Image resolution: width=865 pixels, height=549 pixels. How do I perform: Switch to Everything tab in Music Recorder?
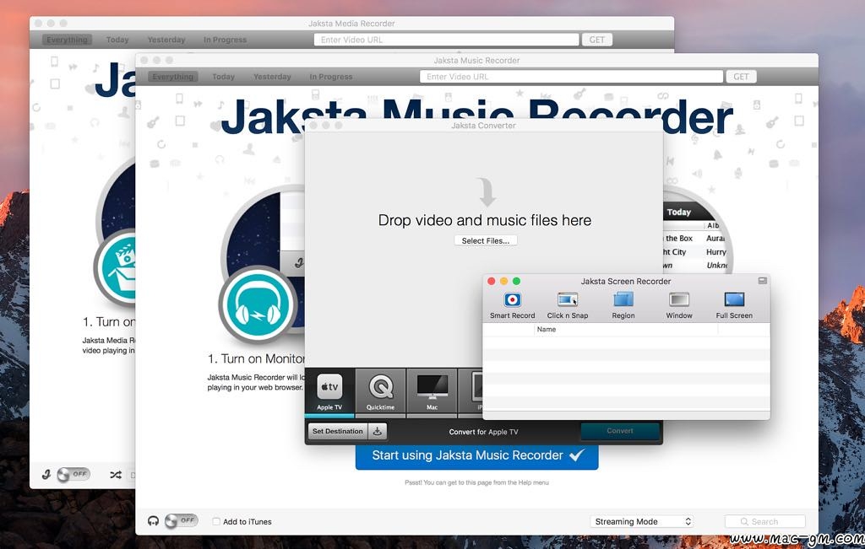pos(172,77)
